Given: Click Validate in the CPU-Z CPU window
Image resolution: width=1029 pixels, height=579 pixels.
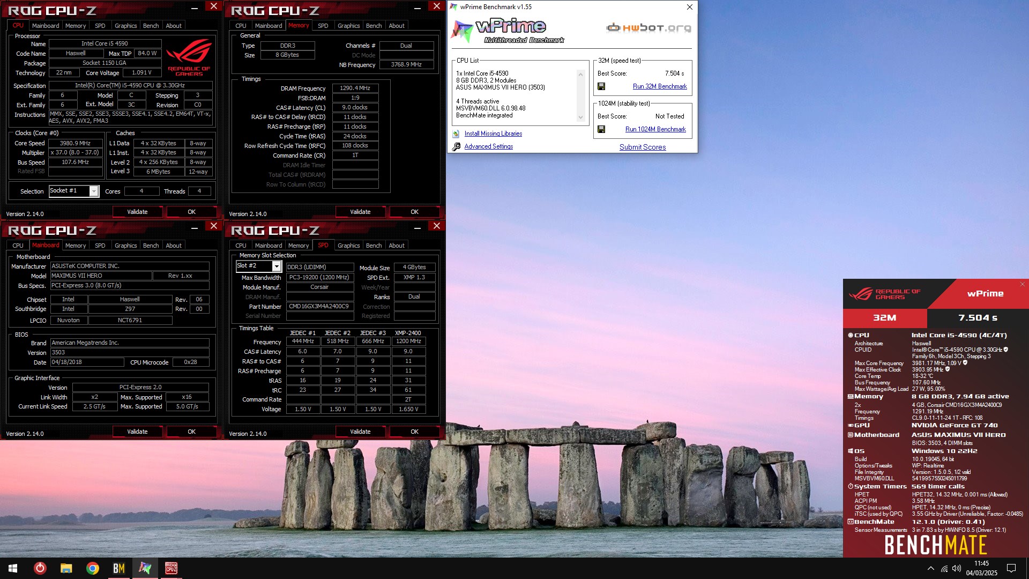Looking at the screenshot, I should point(137,212).
